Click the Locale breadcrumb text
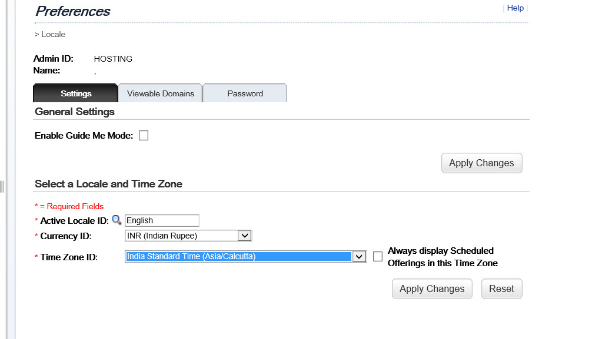Screen dimensions: 612x339 (54, 34)
